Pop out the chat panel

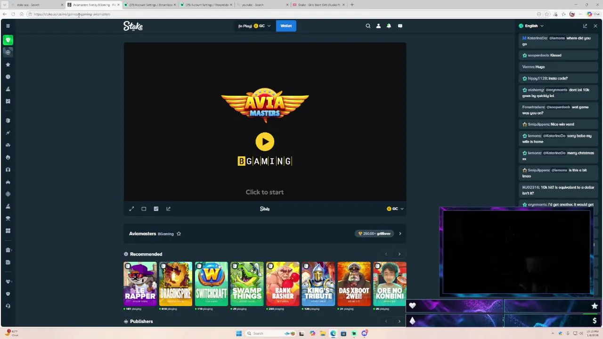[x=585, y=26]
